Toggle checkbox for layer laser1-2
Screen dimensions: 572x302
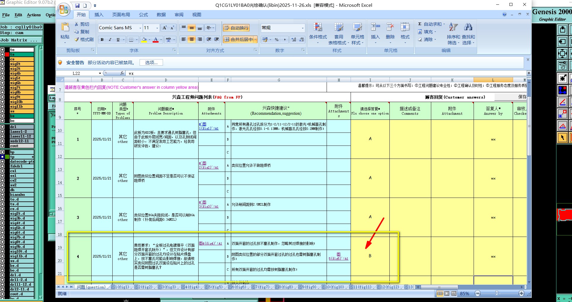coord(2,132)
